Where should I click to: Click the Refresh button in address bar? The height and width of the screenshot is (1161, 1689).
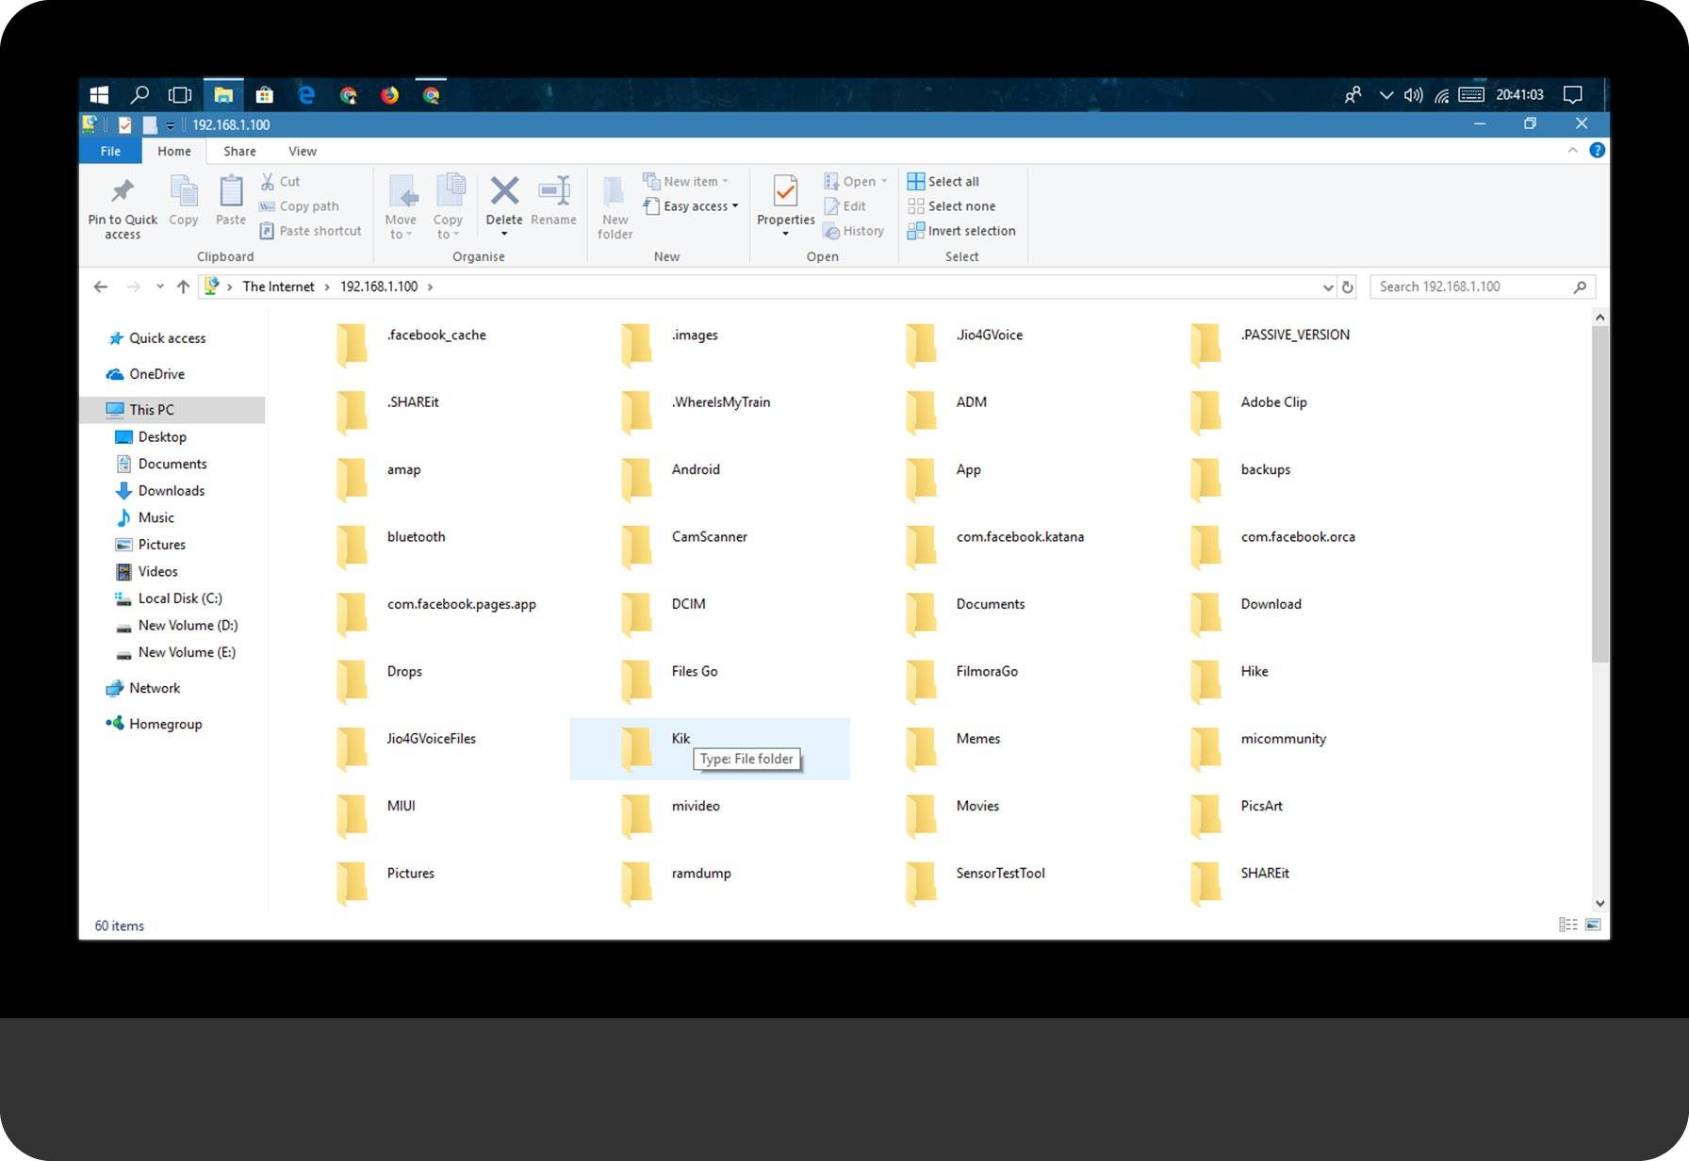pyautogui.click(x=1348, y=287)
